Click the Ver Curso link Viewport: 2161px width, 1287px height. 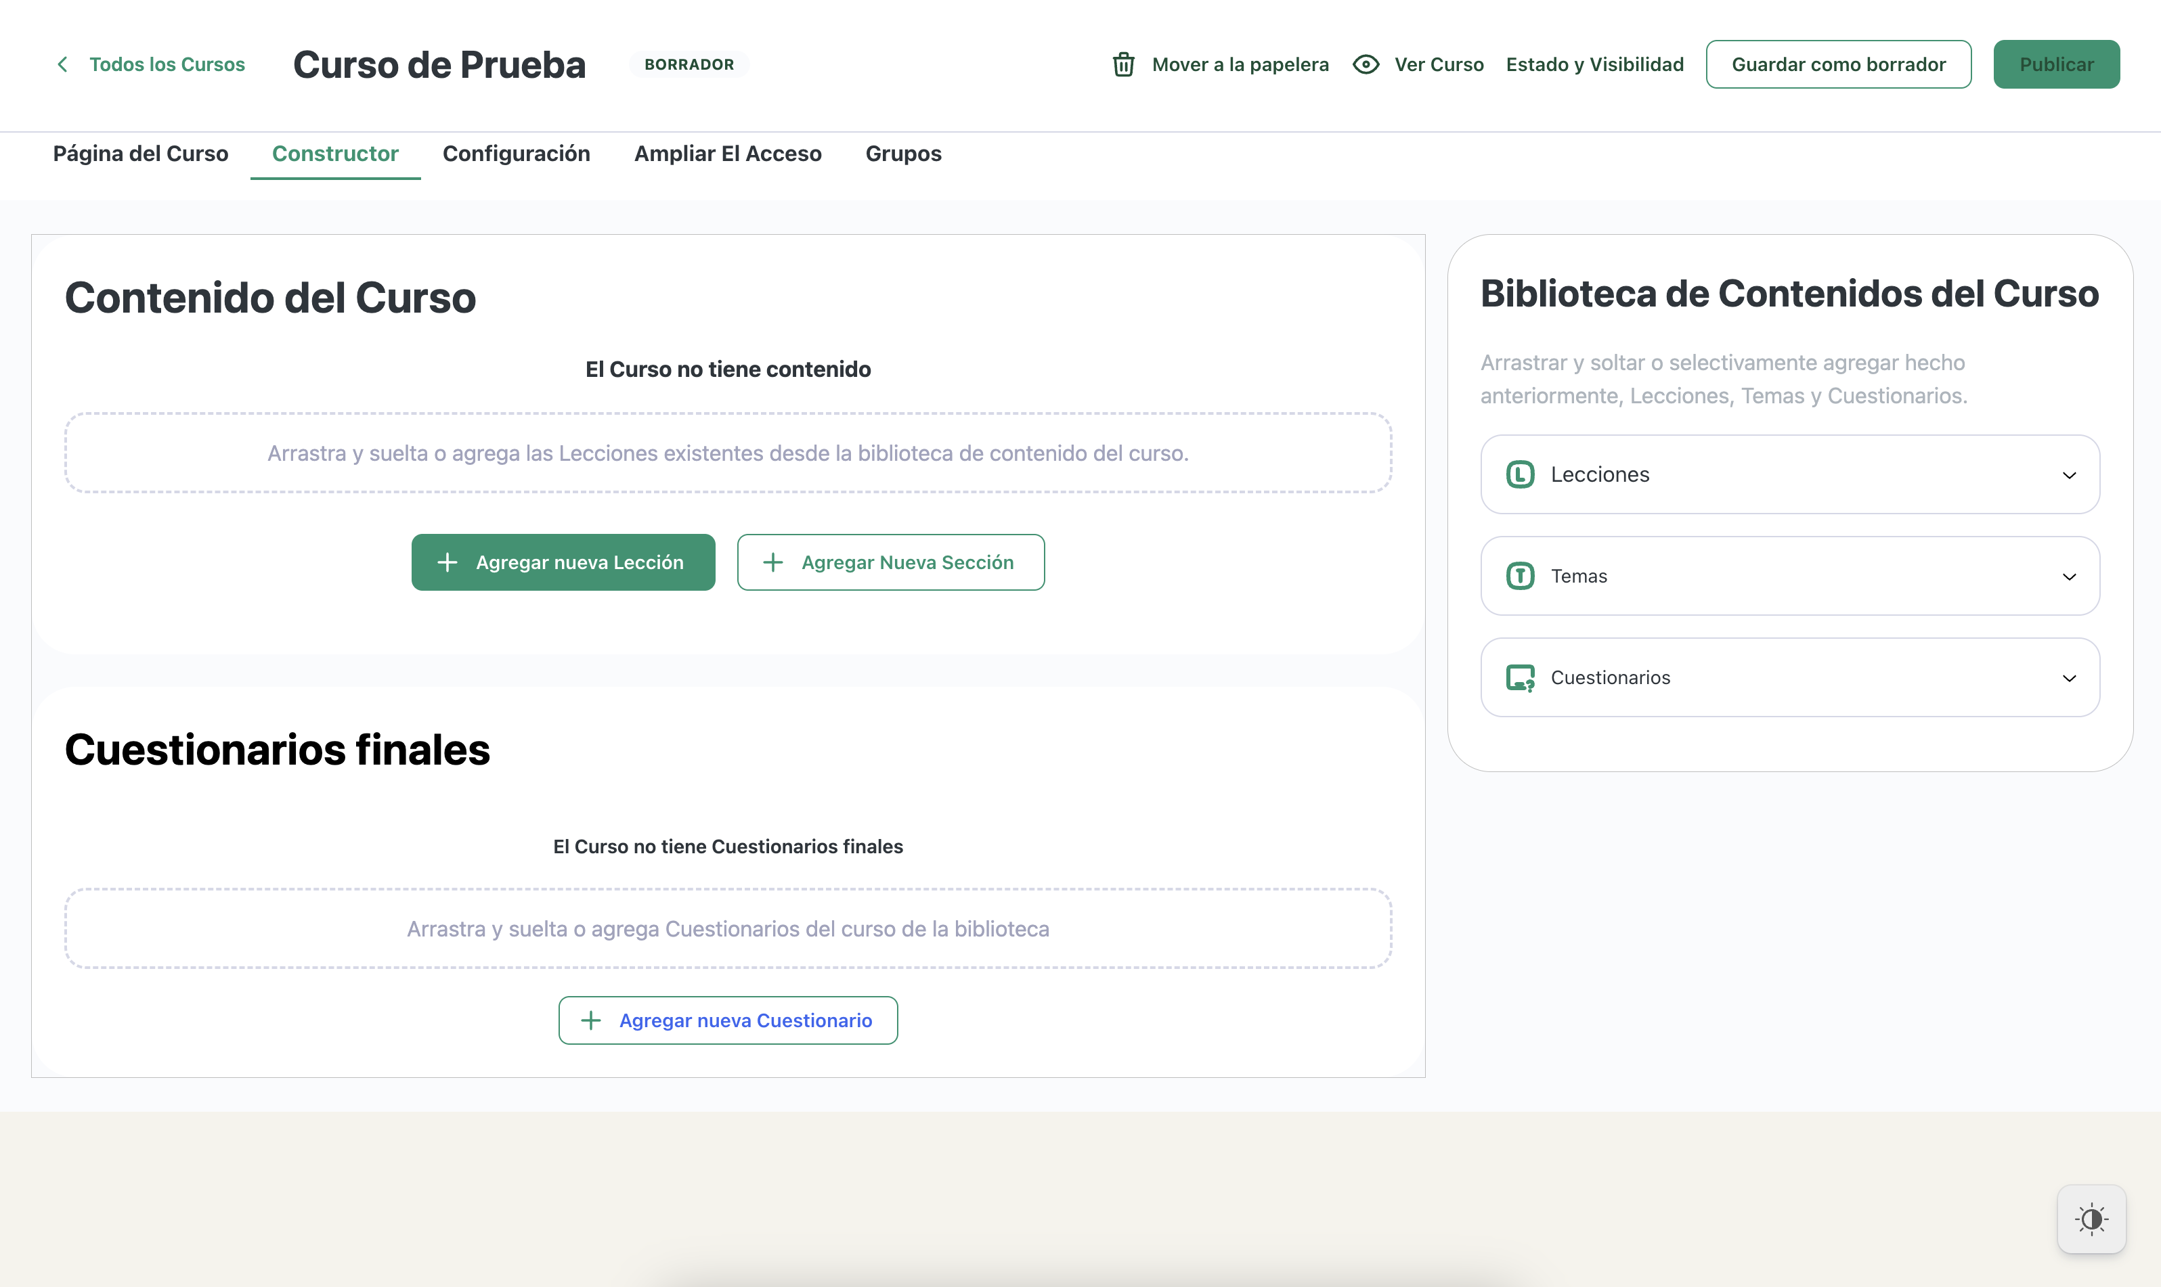coord(1439,64)
